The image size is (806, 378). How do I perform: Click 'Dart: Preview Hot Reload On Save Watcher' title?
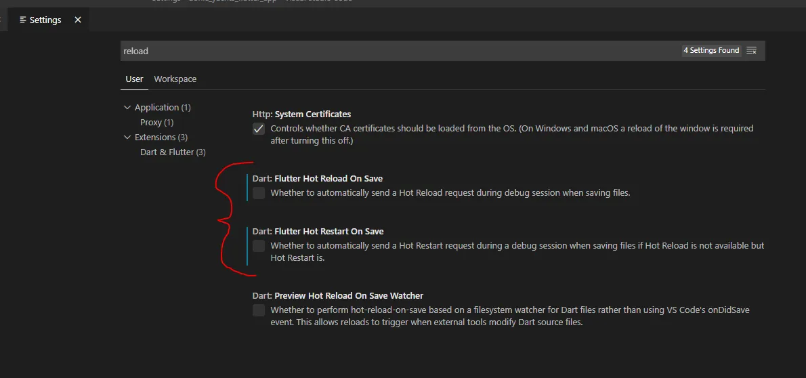point(338,296)
